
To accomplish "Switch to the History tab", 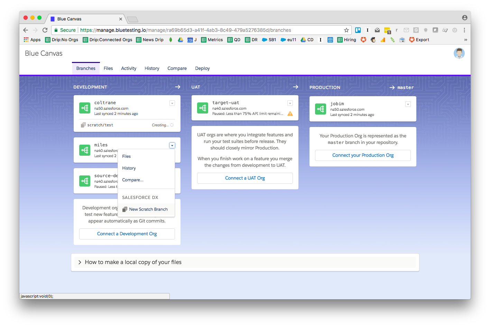I will pyautogui.click(x=152, y=69).
